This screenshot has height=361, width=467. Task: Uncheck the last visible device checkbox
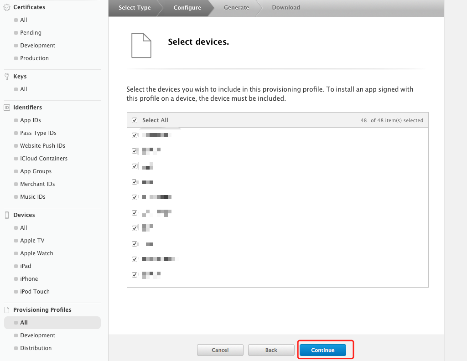(135, 275)
